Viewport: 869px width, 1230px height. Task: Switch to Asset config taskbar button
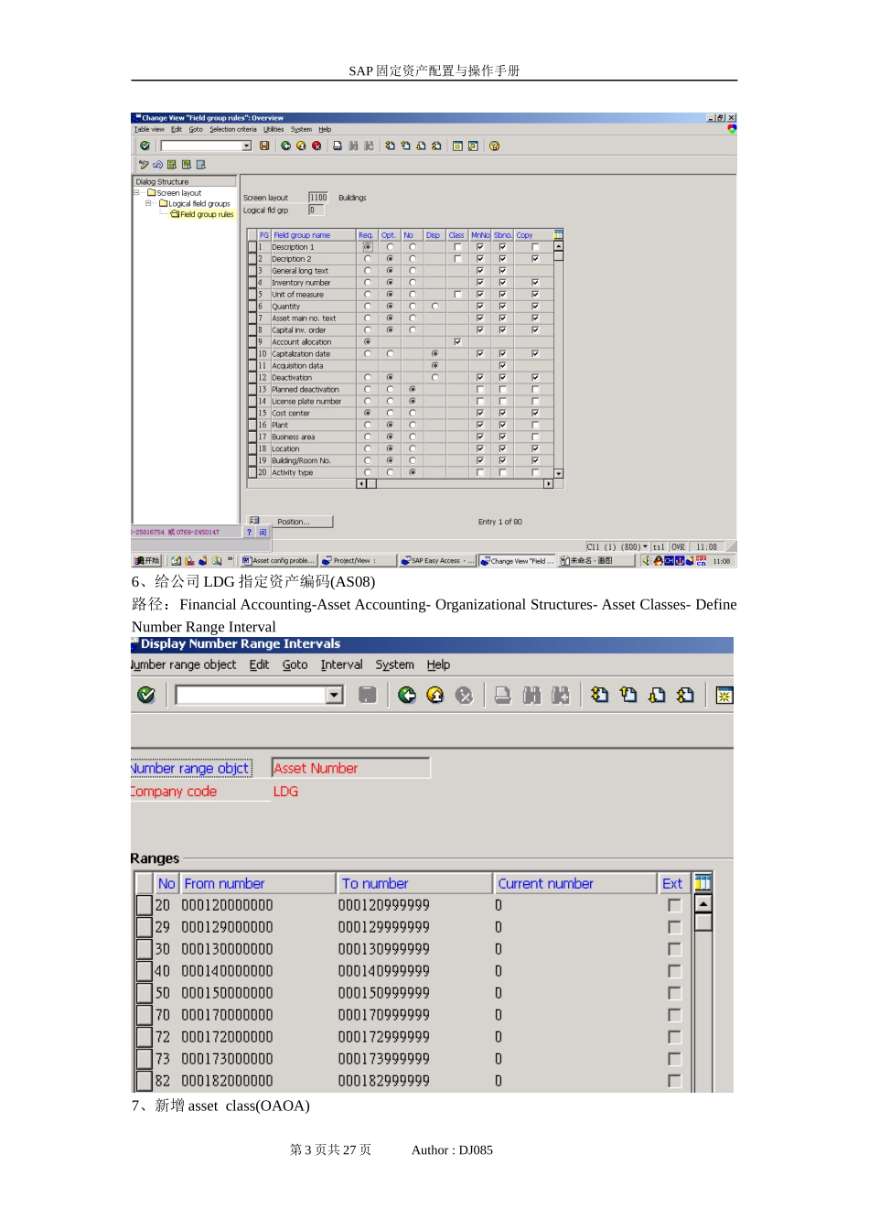click(x=278, y=561)
